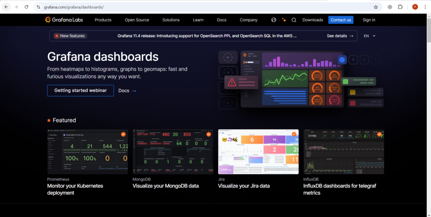Click the verified badge on the Jira dashboard
The height and width of the screenshot is (217, 431).
[294, 134]
